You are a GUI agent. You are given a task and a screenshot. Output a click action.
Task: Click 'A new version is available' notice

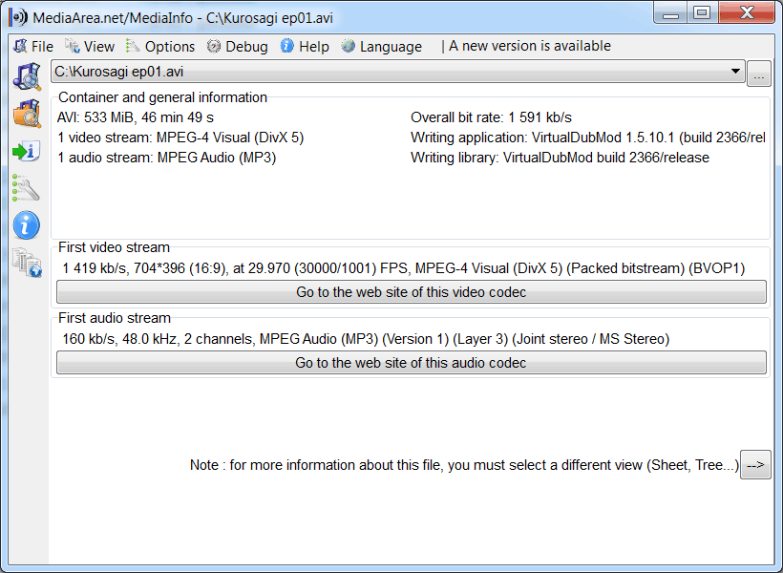[529, 46]
